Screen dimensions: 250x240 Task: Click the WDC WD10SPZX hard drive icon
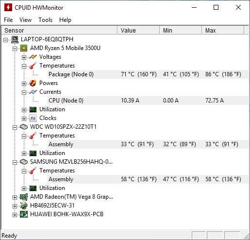tap(24, 127)
